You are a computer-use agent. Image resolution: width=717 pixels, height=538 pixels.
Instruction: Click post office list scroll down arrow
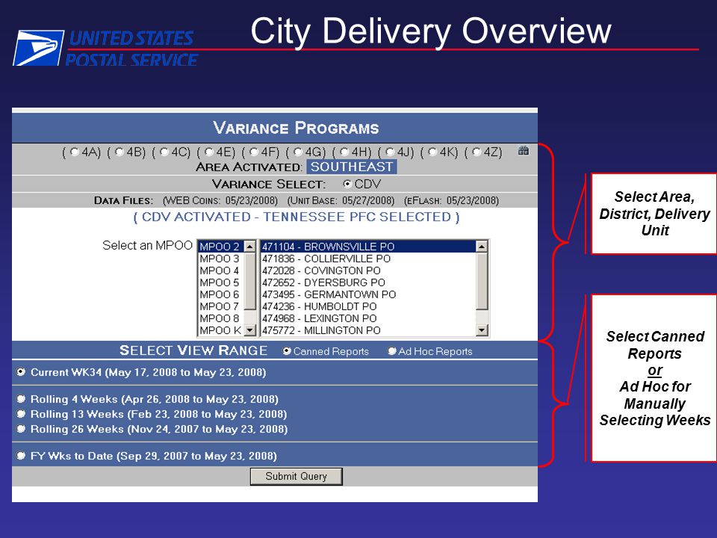pyautogui.click(x=482, y=330)
